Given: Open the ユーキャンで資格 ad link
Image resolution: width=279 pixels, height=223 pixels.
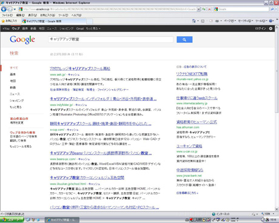Looking at the screenshot, I should tap(189, 146).
